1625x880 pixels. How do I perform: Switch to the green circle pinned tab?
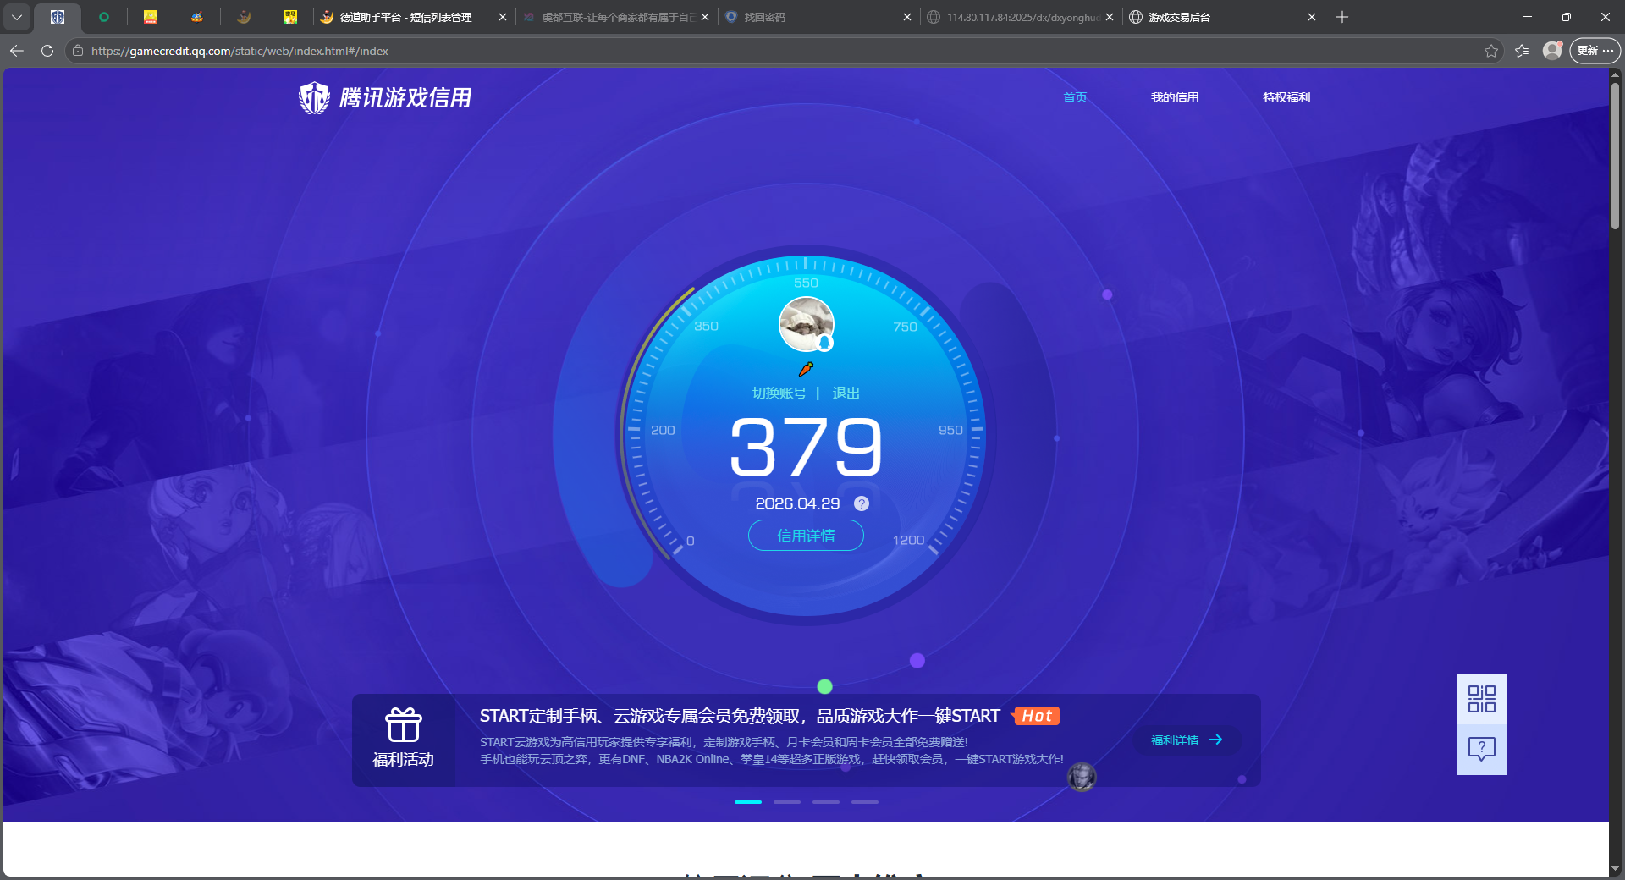[x=104, y=17]
